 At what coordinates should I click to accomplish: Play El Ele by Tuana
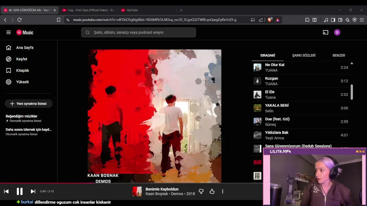pyautogui.click(x=301, y=94)
